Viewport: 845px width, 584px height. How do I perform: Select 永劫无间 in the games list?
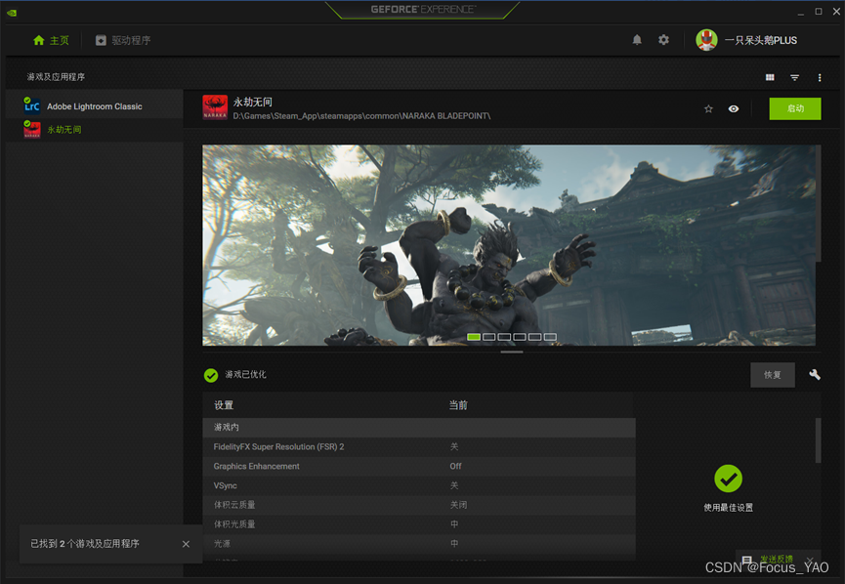[x=95, y=129]
